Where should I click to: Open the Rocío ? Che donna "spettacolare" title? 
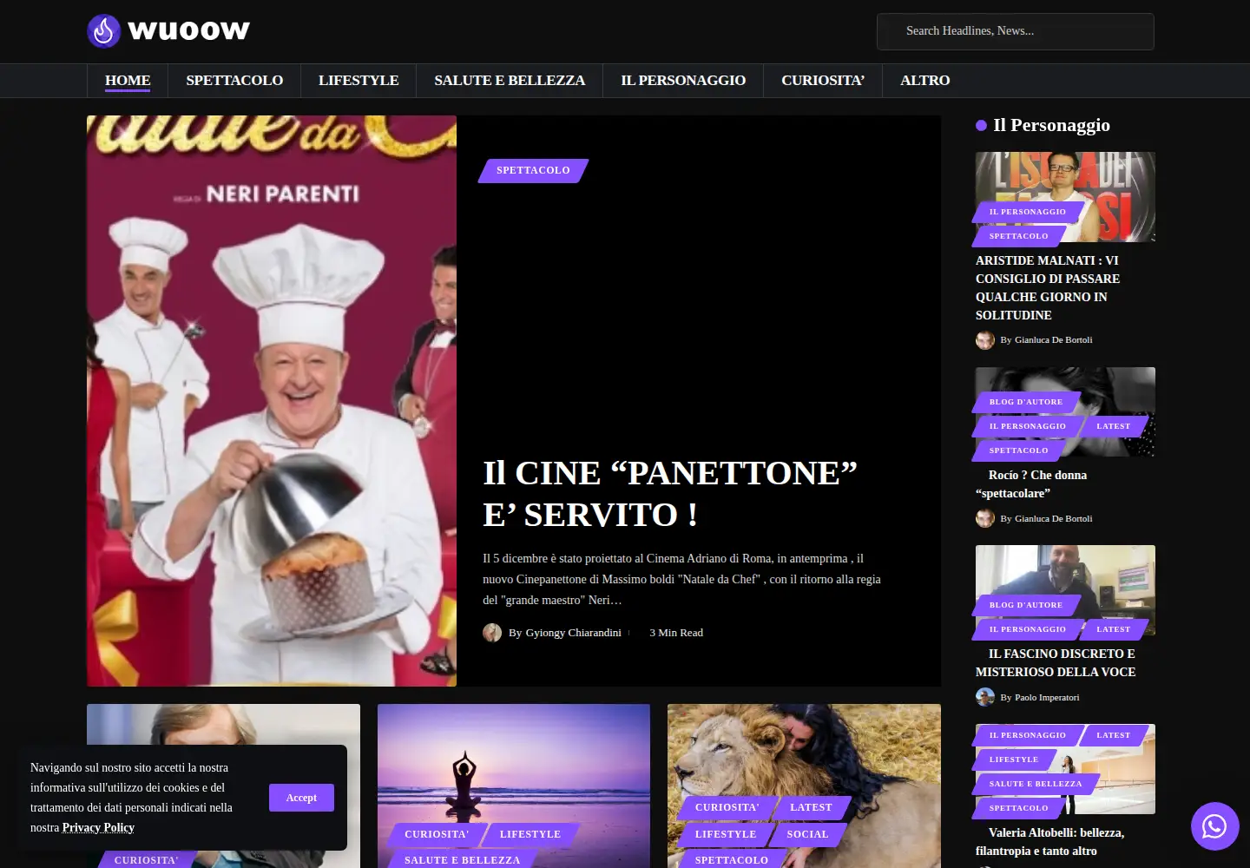click(1031, 484)
